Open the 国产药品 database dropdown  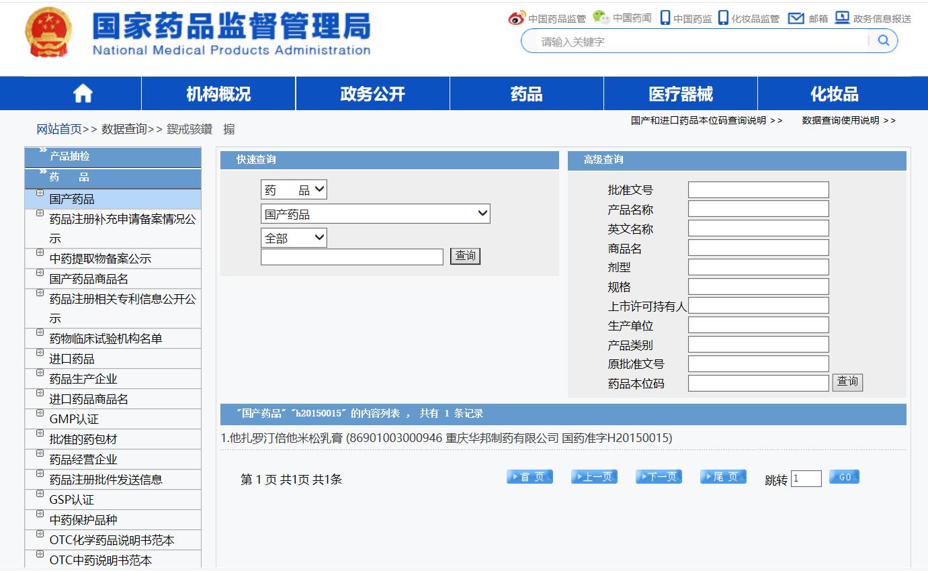point(376,214)
